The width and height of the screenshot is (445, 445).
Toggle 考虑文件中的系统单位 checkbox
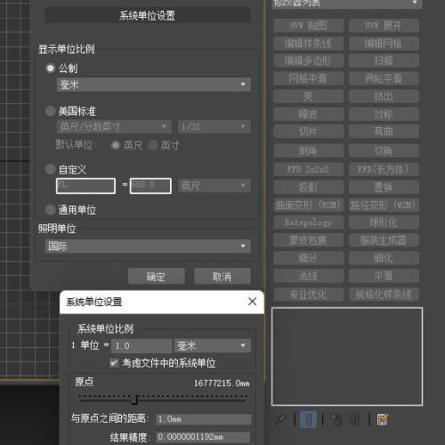tap(114, 363)
